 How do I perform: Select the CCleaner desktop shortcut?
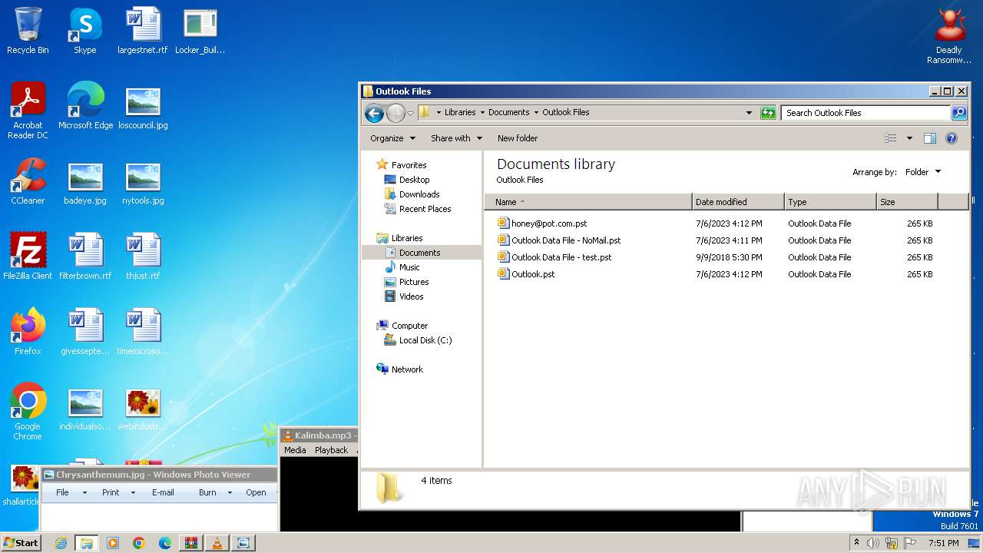coord(28,182)
